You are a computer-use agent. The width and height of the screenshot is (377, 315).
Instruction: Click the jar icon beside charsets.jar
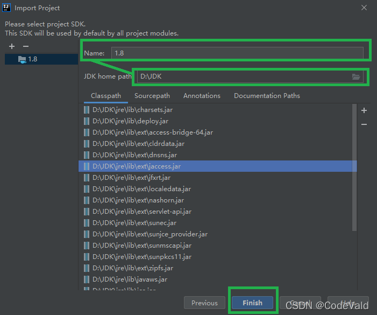tap(87, 110)
